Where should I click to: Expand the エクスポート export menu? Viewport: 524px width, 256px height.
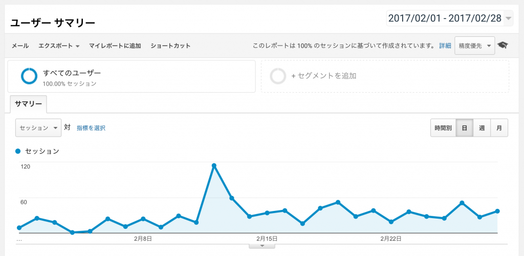(x=59, y=46)
